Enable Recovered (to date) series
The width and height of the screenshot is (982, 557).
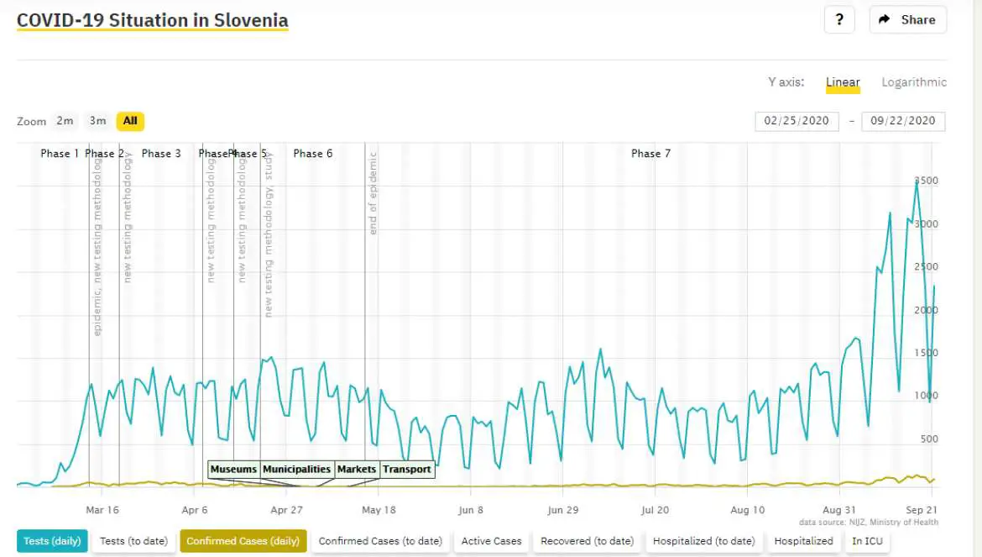(587, 541)
